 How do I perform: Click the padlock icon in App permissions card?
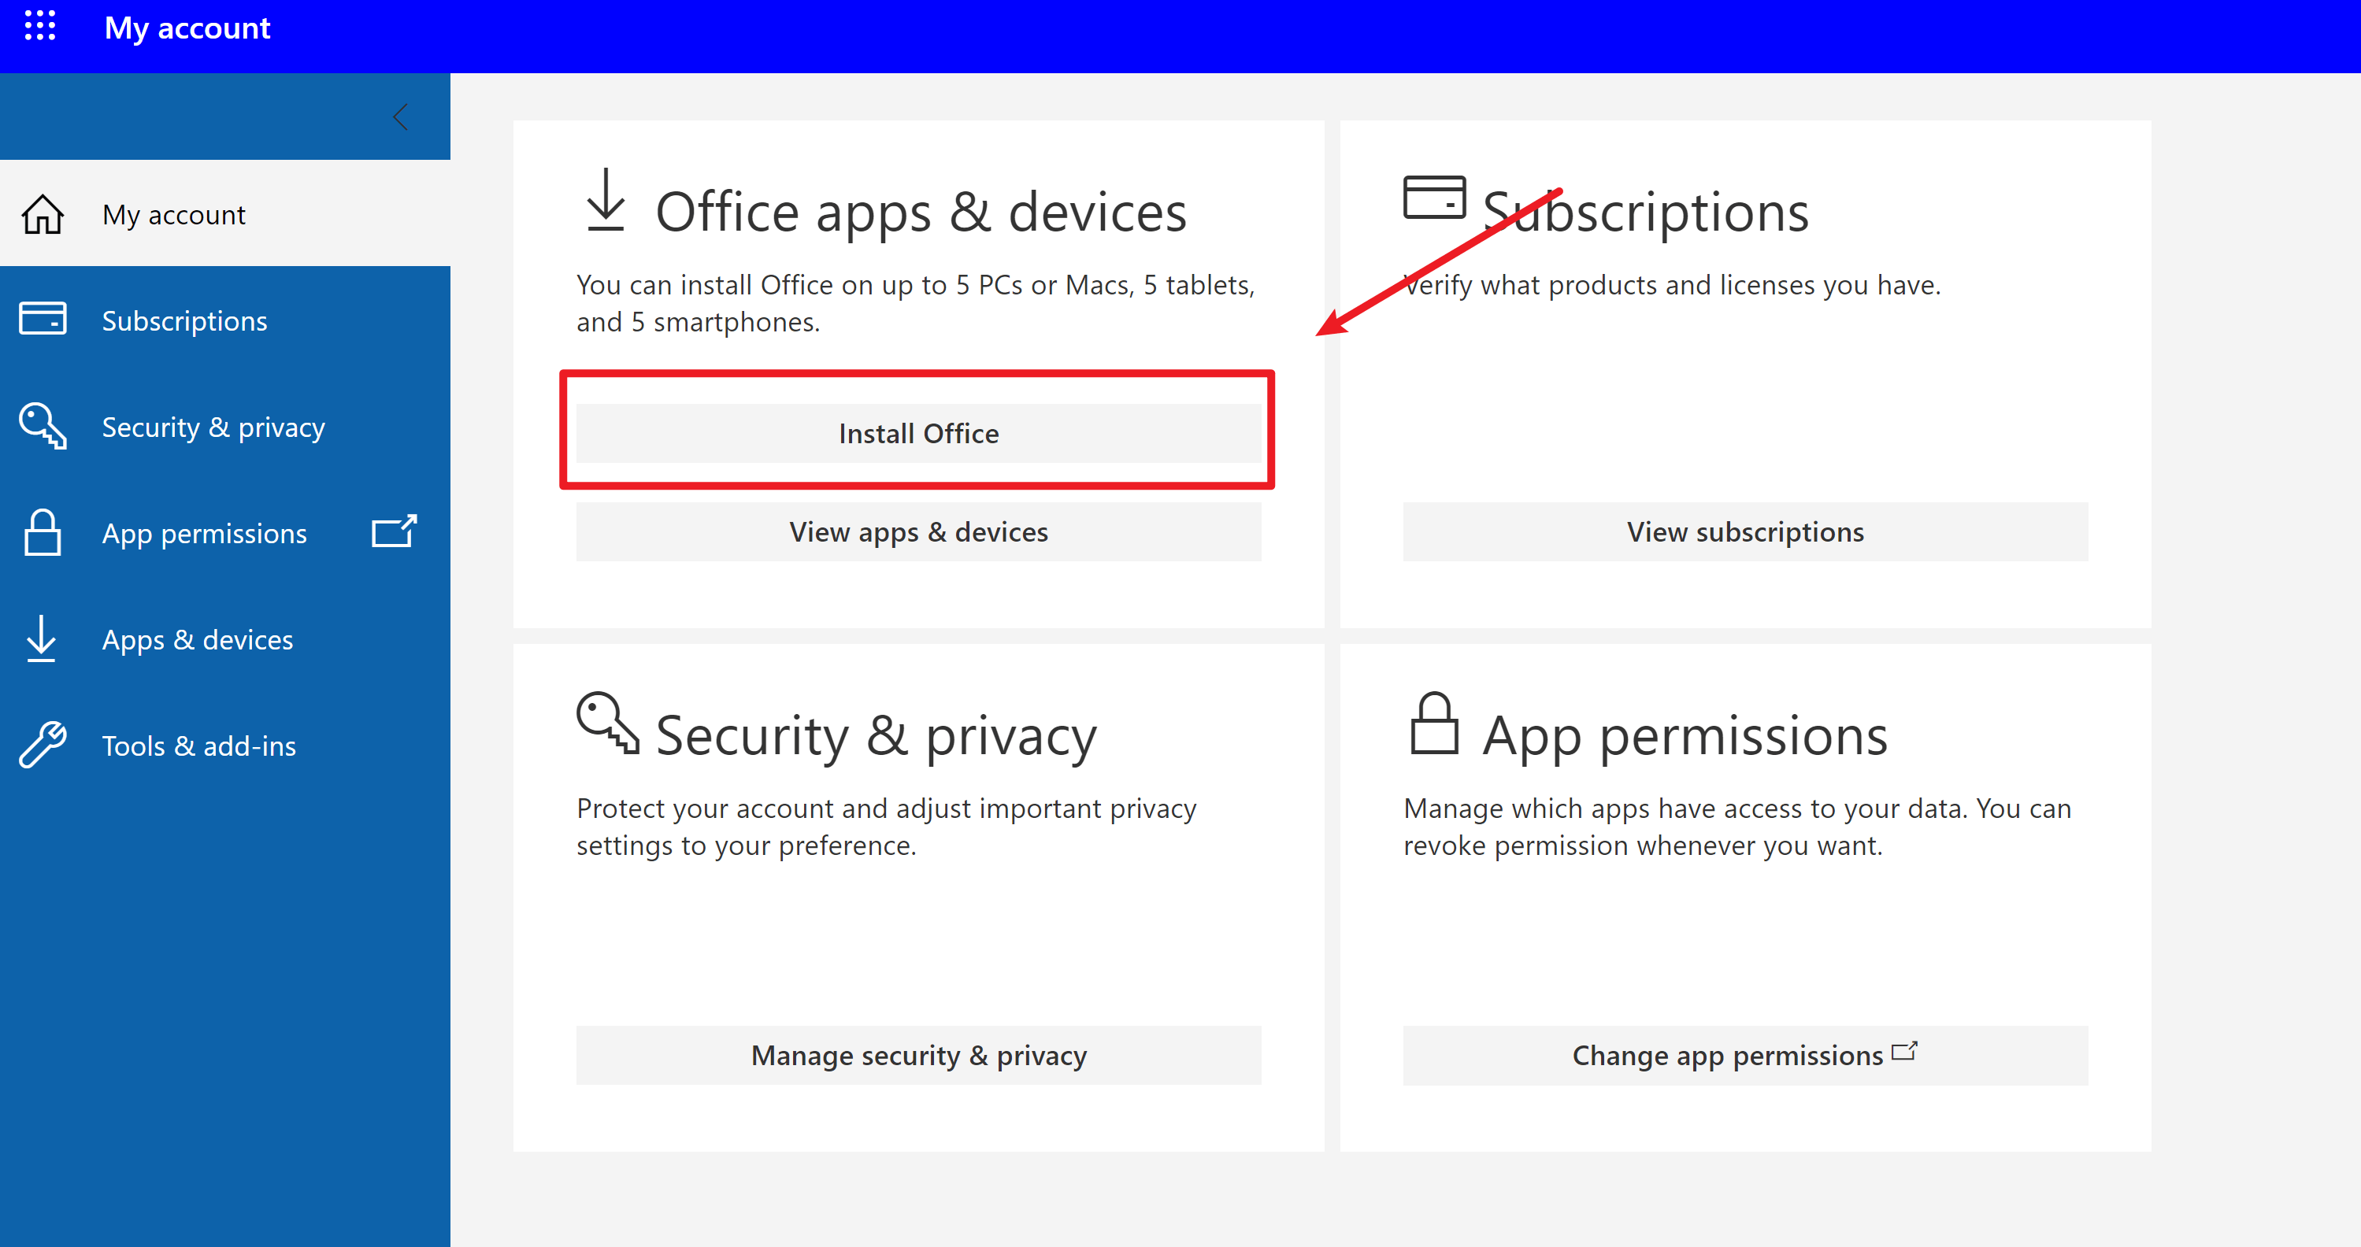point(1434,722)
